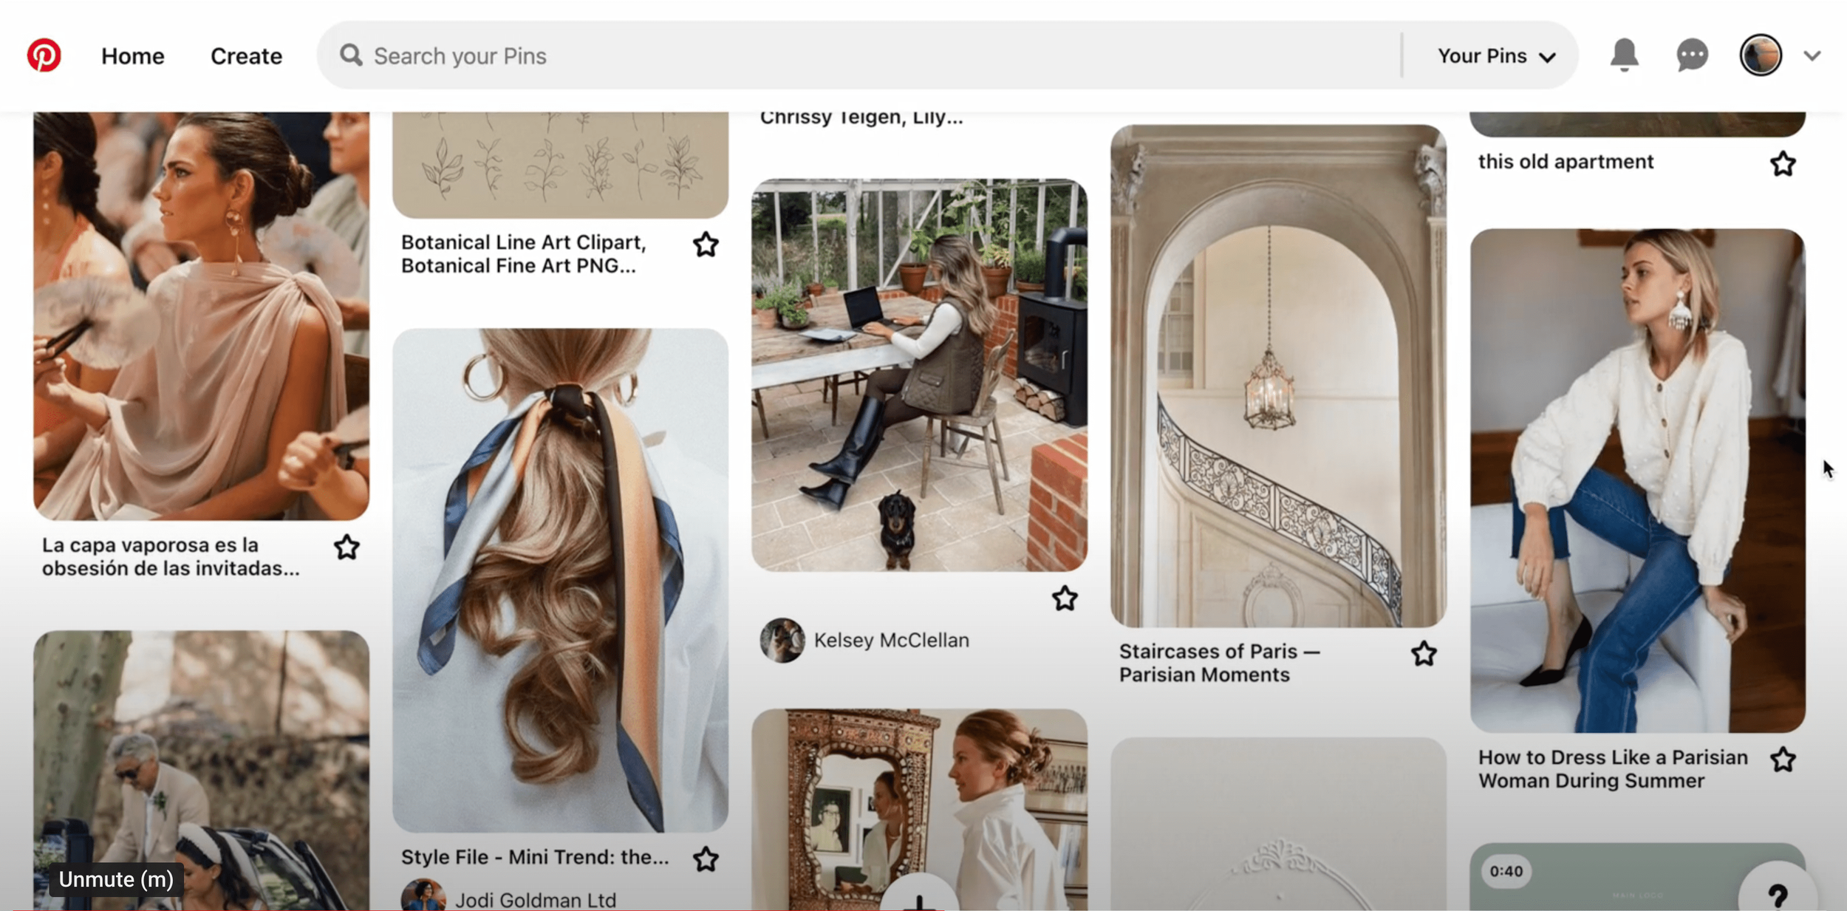Open the Create menu
This screenshot has width=1847, height=911.
[x=246, y=56]
